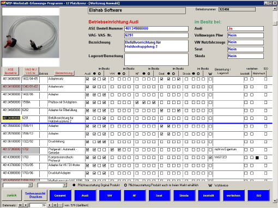
Task: Toggle W checkbox in row 40134300000
Action: click(210, 95)
